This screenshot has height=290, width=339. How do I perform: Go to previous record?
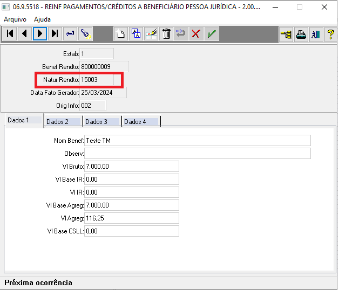25,33
